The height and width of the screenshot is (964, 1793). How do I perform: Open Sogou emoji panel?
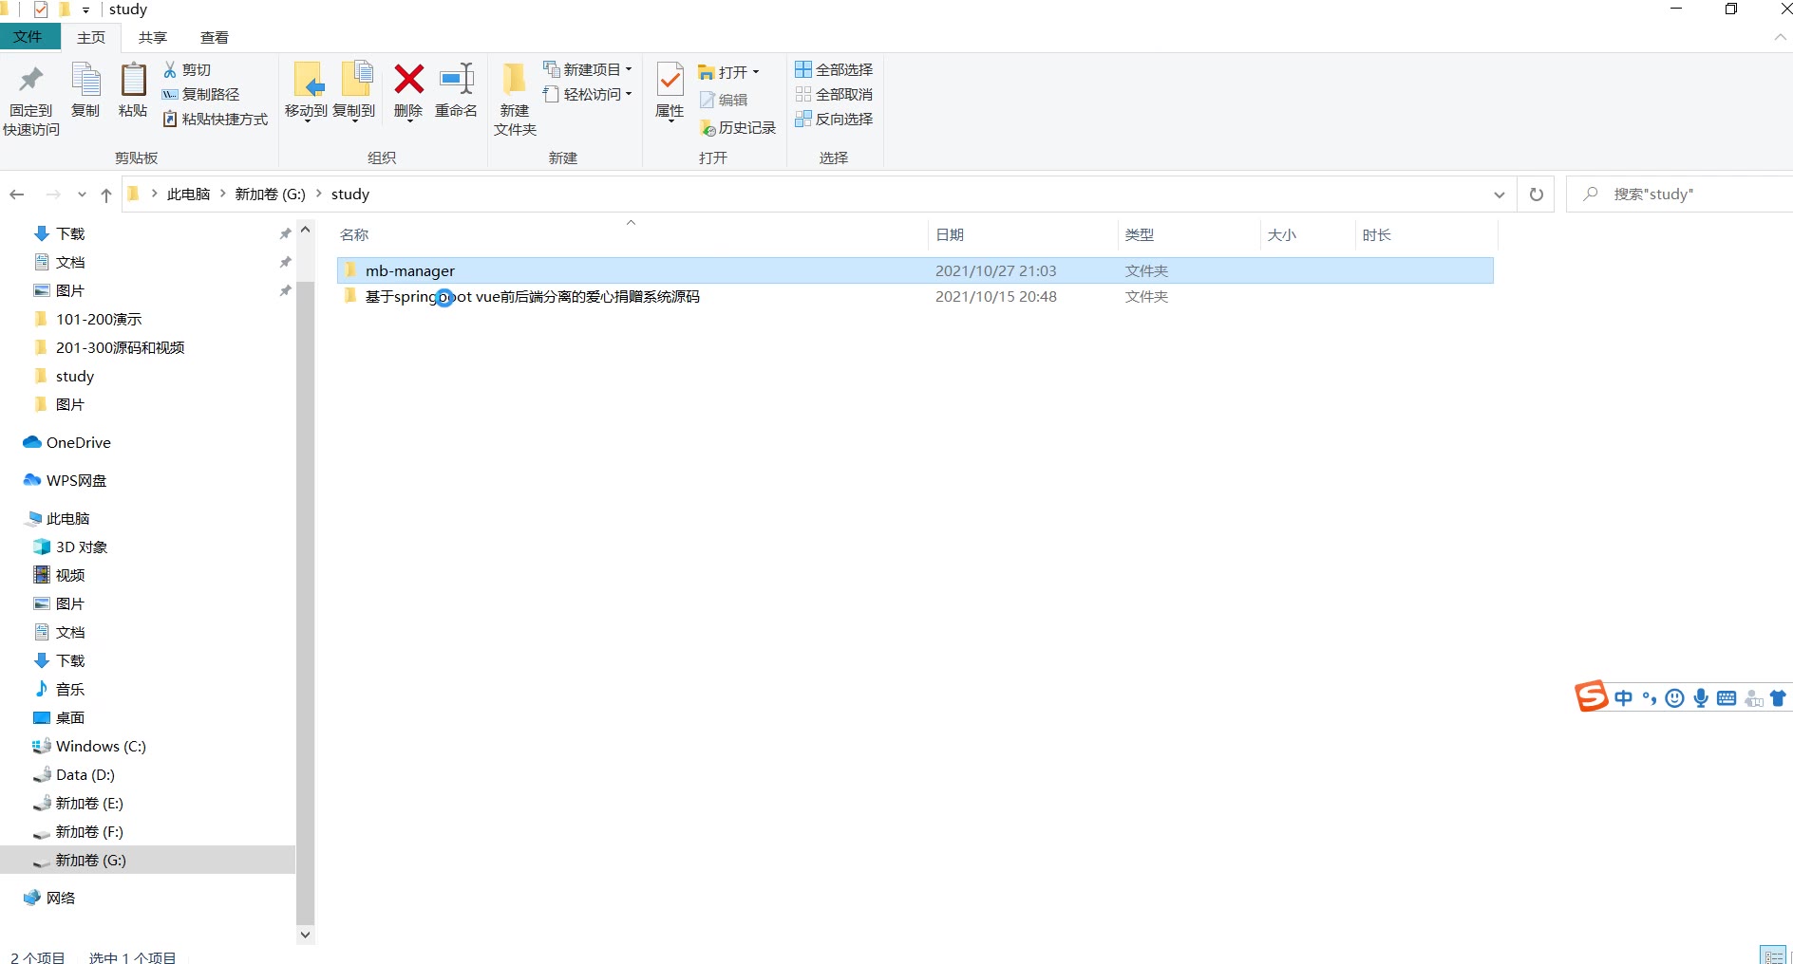point(1675,698)
